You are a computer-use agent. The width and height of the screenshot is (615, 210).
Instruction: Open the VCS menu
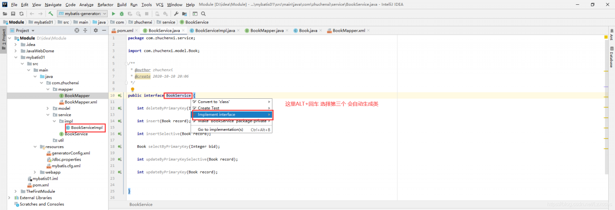click(x=159, y=4)
